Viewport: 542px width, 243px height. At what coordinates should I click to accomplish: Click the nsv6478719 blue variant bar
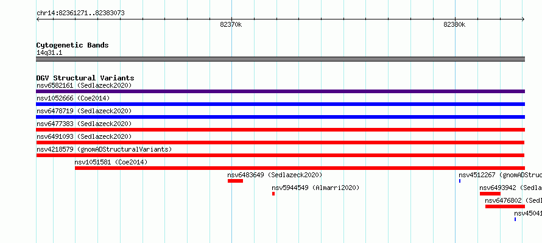pos(280,117)
